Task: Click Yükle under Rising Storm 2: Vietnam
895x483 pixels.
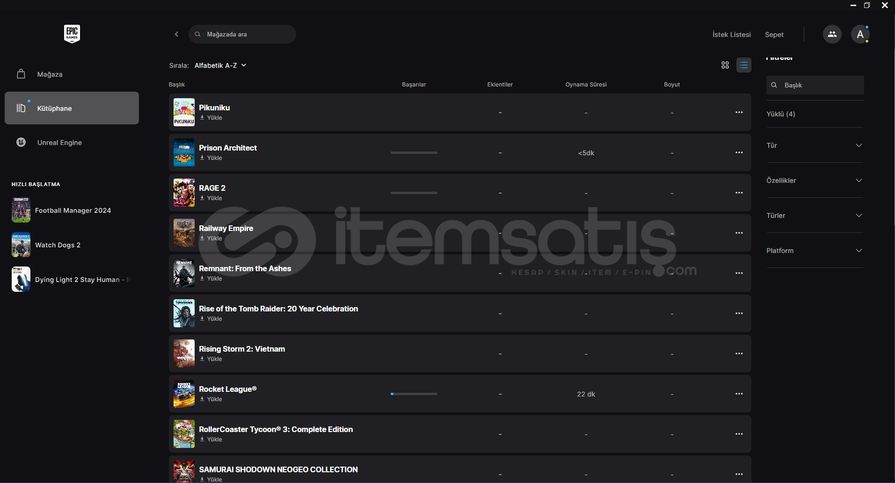Action: 211,359
